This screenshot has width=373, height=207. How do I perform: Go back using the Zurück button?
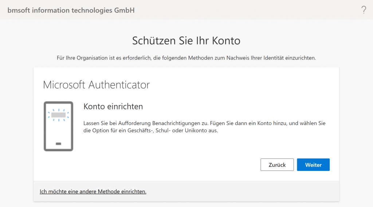pos(277,165)
